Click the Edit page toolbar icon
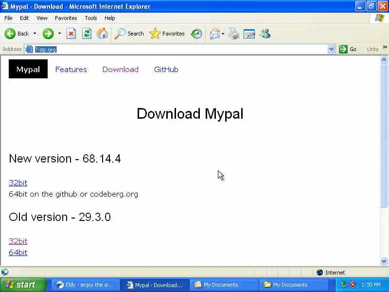 (249, 34)
